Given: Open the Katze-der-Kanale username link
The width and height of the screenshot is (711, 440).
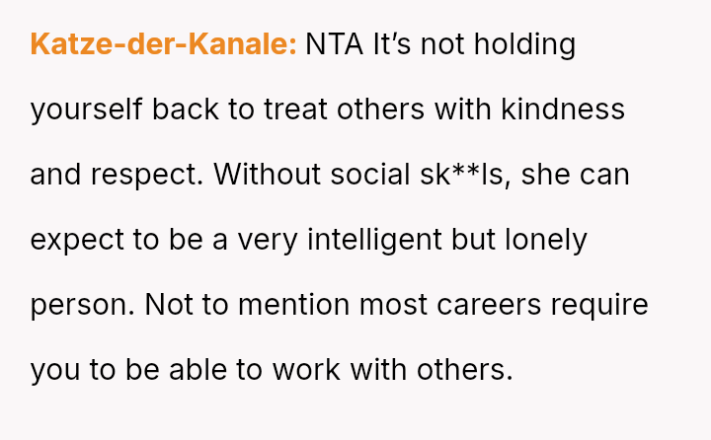Looking at the screenshot, I should [x=163, y=44].
